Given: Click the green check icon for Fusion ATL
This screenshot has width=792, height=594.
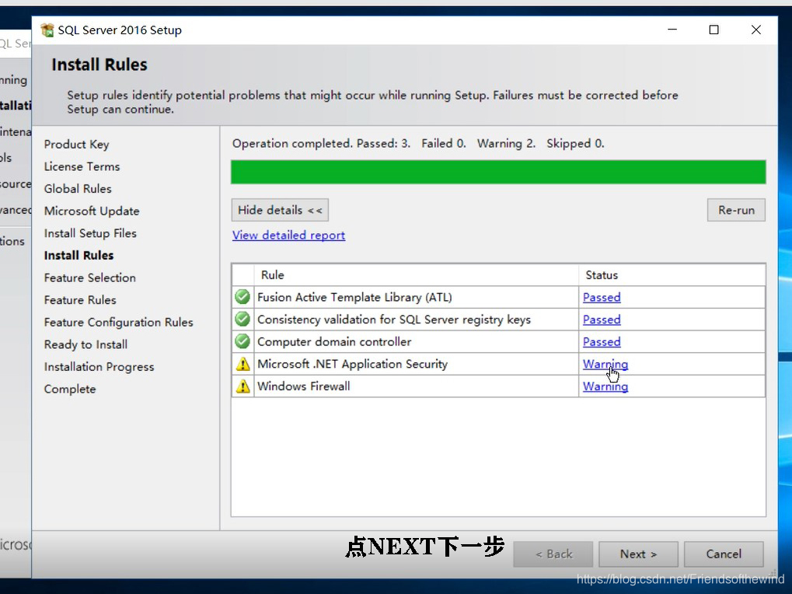Looking at the screenshot, I should 242,297.
